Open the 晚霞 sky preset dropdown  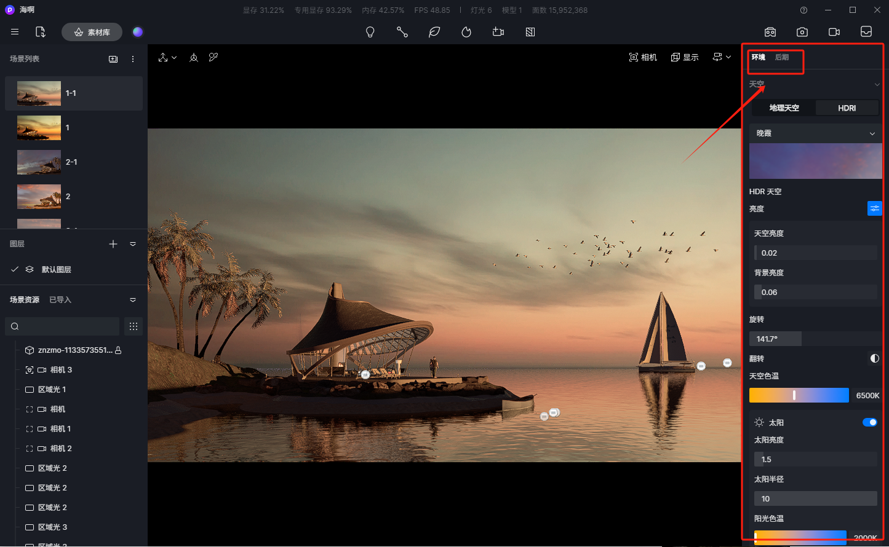click(x=815, y=133)
